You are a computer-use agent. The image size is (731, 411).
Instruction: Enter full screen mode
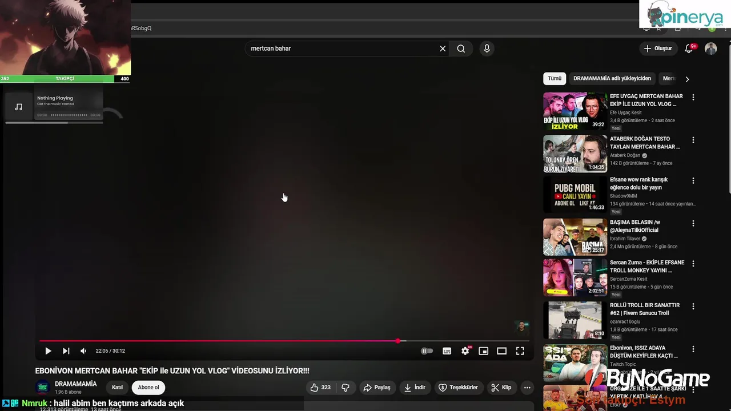tap(520, 351)
